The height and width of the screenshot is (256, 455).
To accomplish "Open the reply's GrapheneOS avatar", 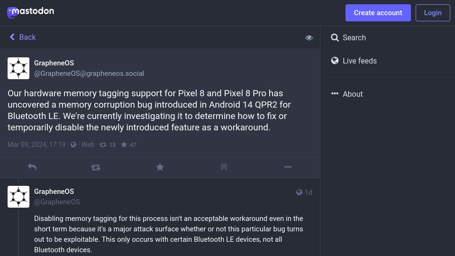I will [18, 197].
